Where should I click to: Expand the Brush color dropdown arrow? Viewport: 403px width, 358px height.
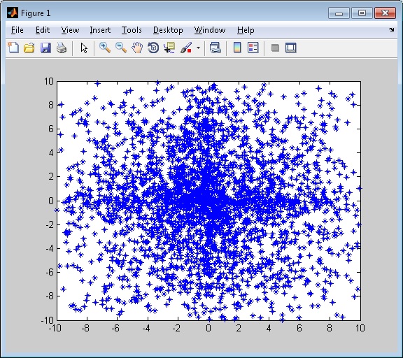pos(198,48)
